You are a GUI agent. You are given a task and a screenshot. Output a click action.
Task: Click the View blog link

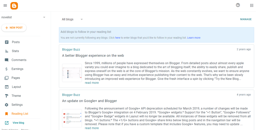tap(18, 123)
